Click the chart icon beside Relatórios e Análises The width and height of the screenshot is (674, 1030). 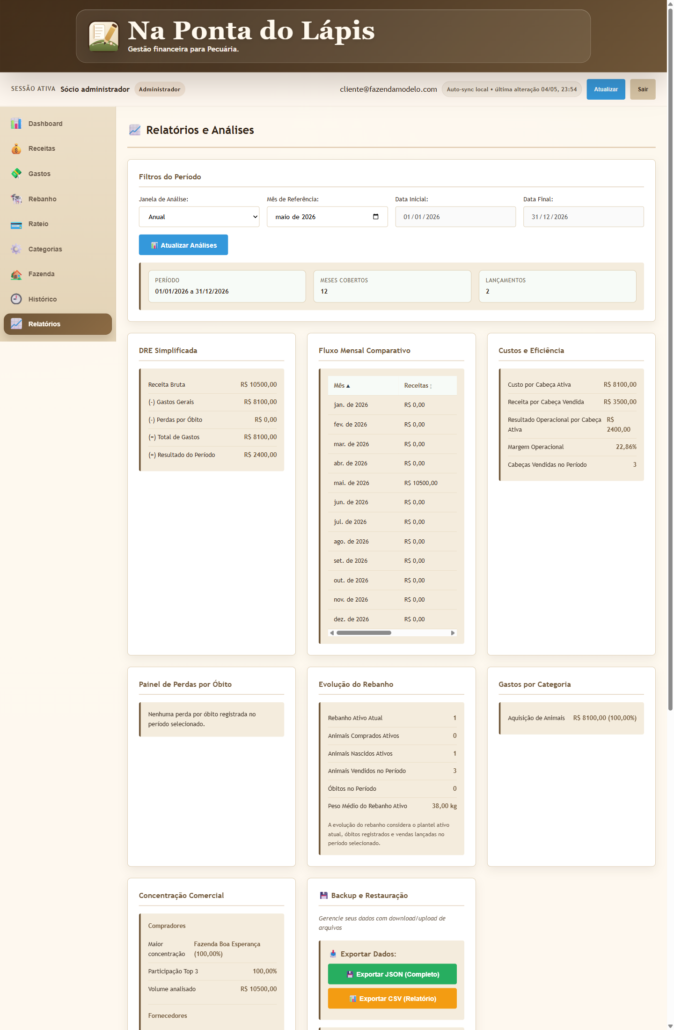135,130
